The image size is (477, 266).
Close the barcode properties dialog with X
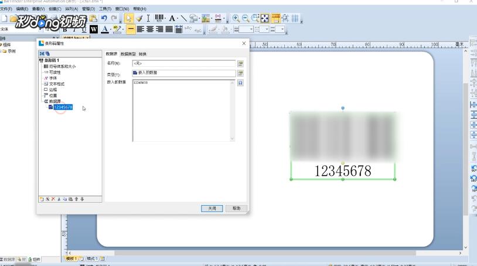[244, 43]
